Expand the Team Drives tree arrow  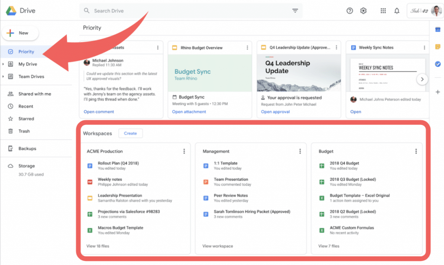pos(3,77)
